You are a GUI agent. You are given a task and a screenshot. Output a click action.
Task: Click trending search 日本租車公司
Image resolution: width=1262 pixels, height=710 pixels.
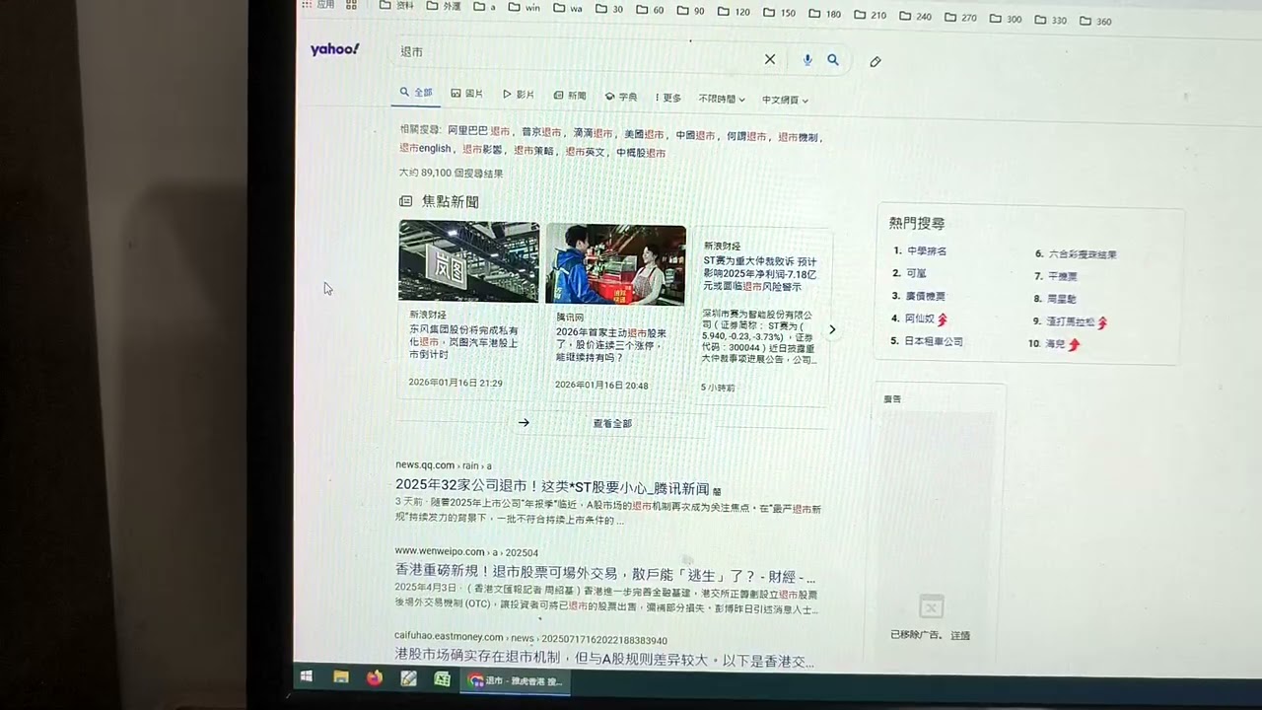934,341
